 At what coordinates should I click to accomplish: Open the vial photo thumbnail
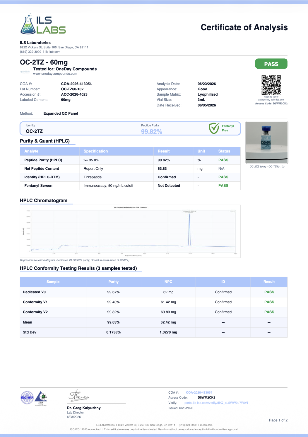click(267, 142)
